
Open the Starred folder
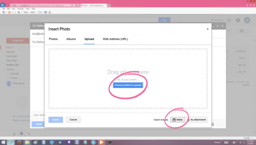click(x=10, y=52)
